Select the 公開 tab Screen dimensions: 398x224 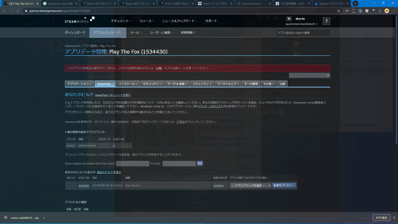[282, 84]
